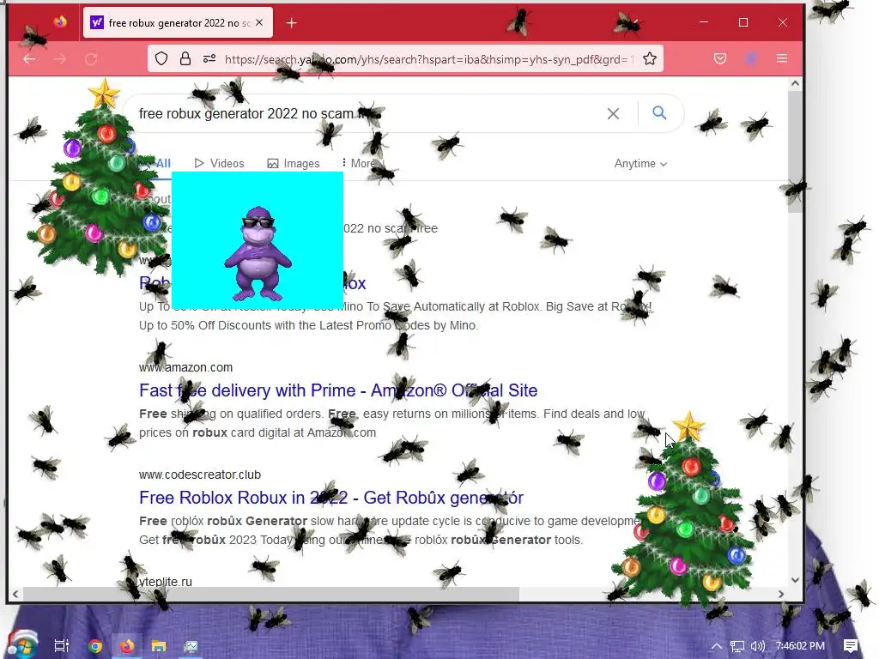Image resolution: width=879 pixels, height=659 pixels.
Task: Open the notification center icon
Action: (851, 646)
